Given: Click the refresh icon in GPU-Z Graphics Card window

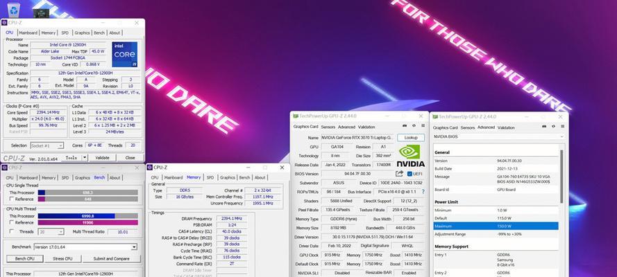Looking at the screenshot, I should tap(414, 125).
